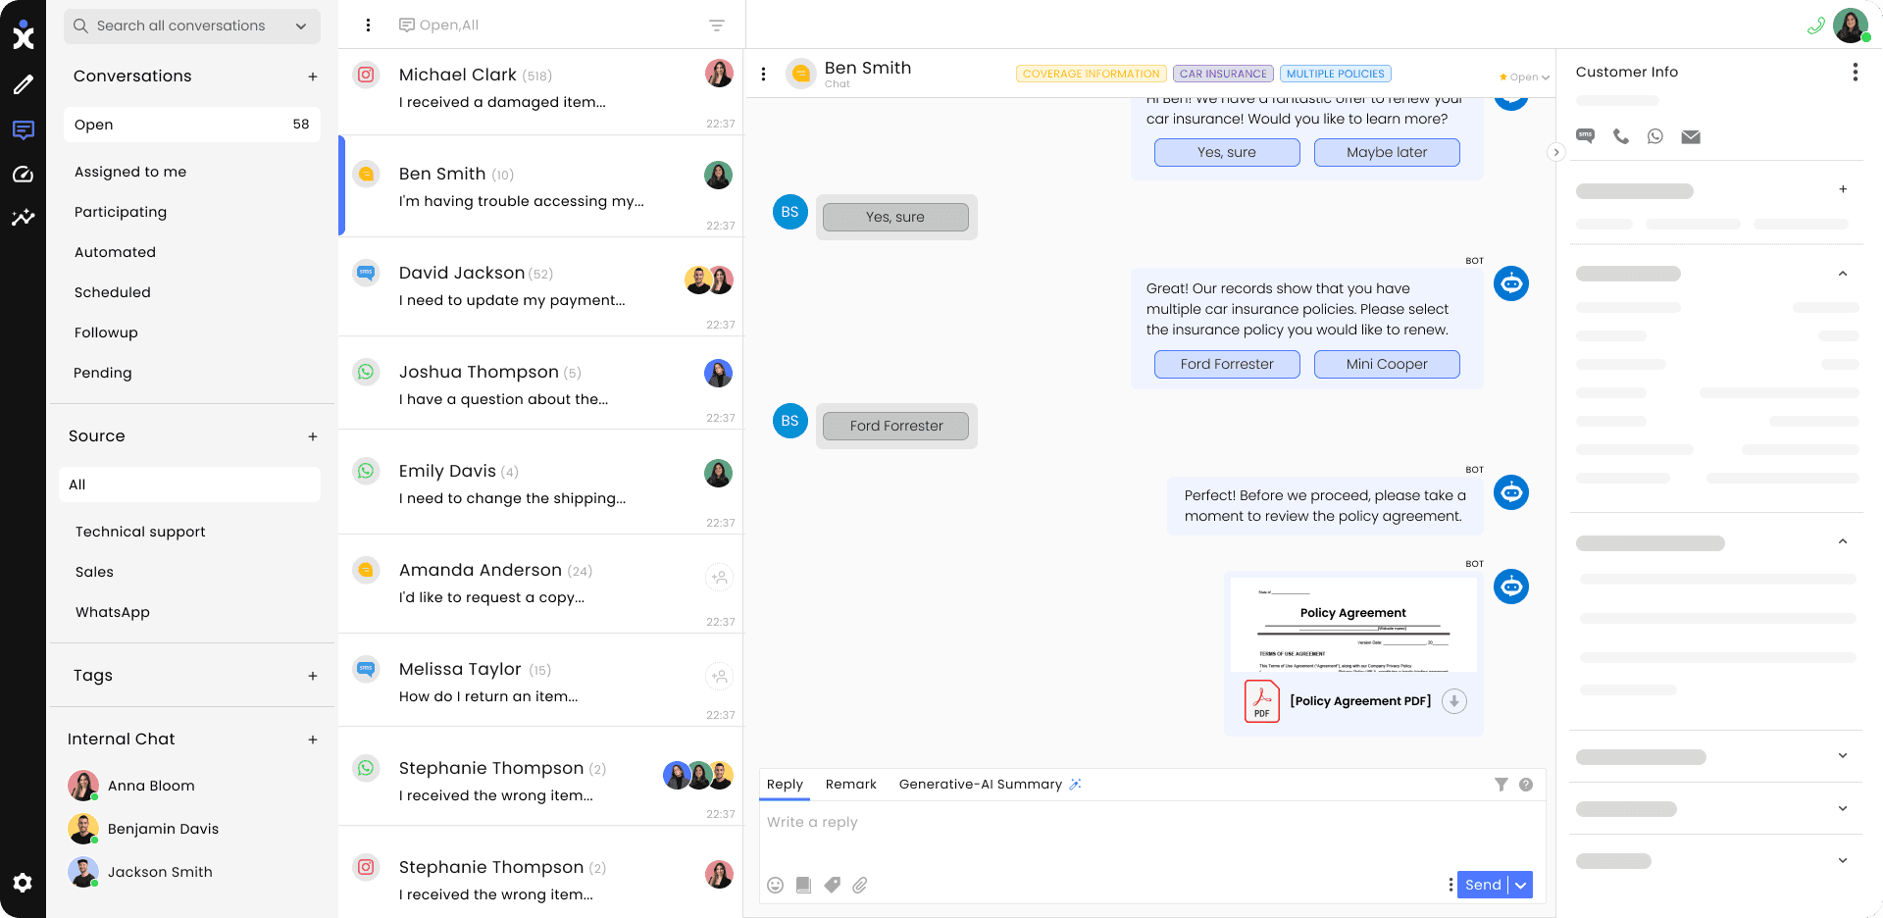Switch to the Remark tab

pos(850,785)
